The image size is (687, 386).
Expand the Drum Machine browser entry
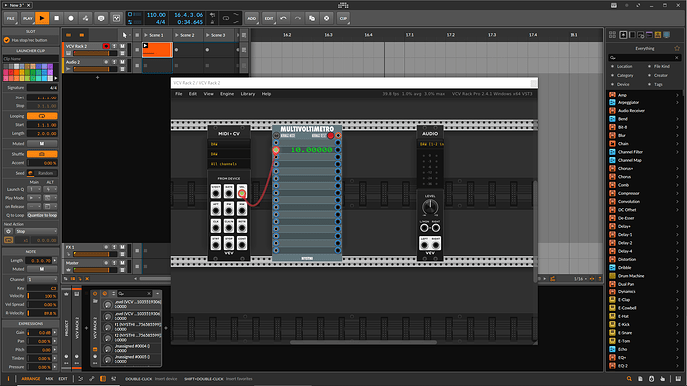pos(677,276)
